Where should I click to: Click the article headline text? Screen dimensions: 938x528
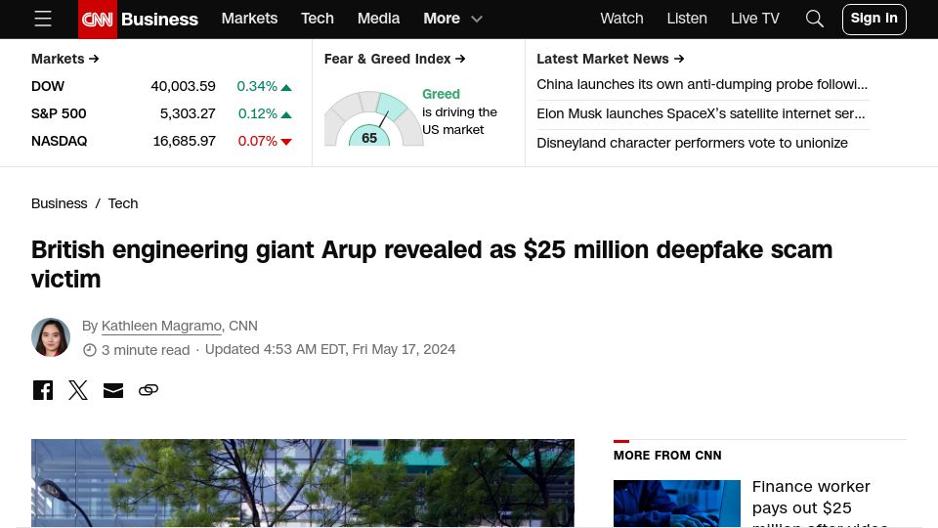[431, 264]
